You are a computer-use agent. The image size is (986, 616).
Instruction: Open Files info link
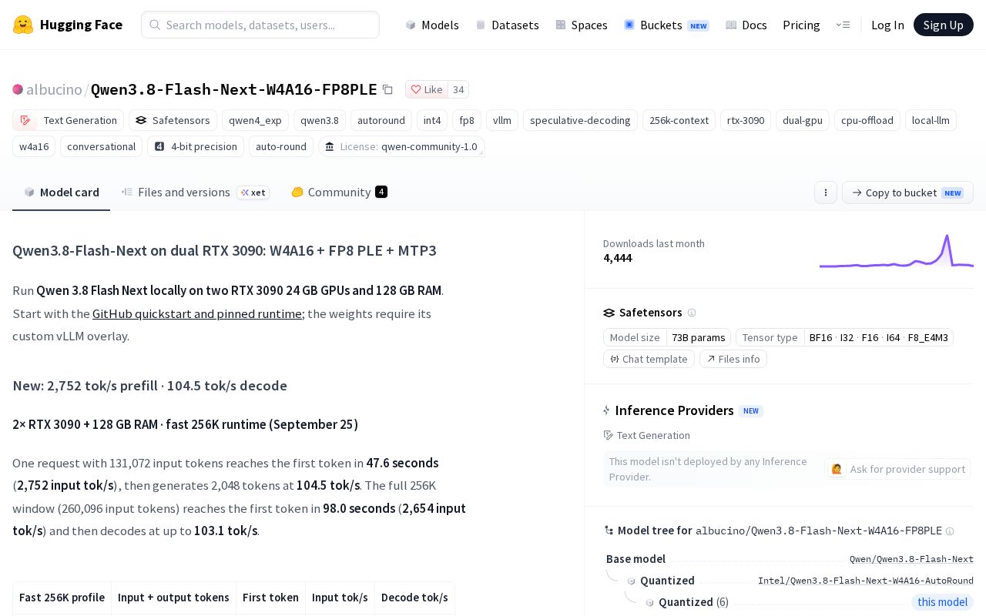pos(733,359)
